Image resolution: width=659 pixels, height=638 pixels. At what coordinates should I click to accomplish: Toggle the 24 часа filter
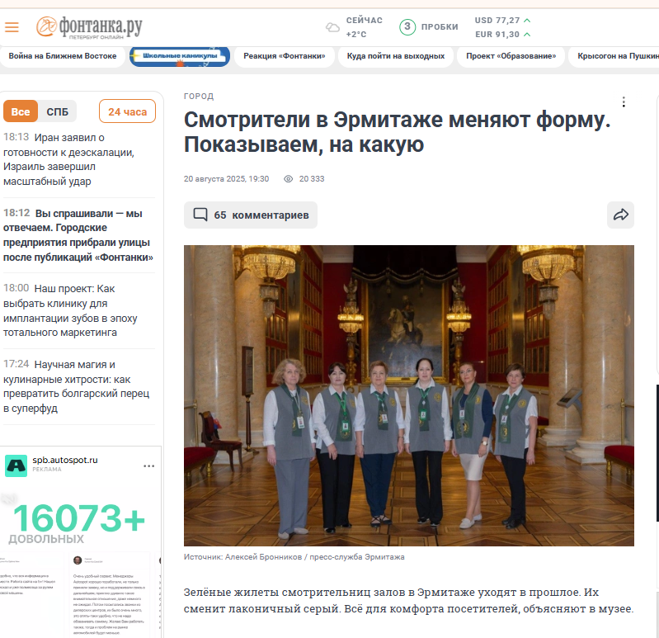click(127, 111)
